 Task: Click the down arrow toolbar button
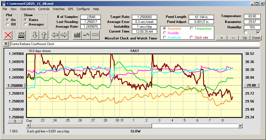click(35, 35)
